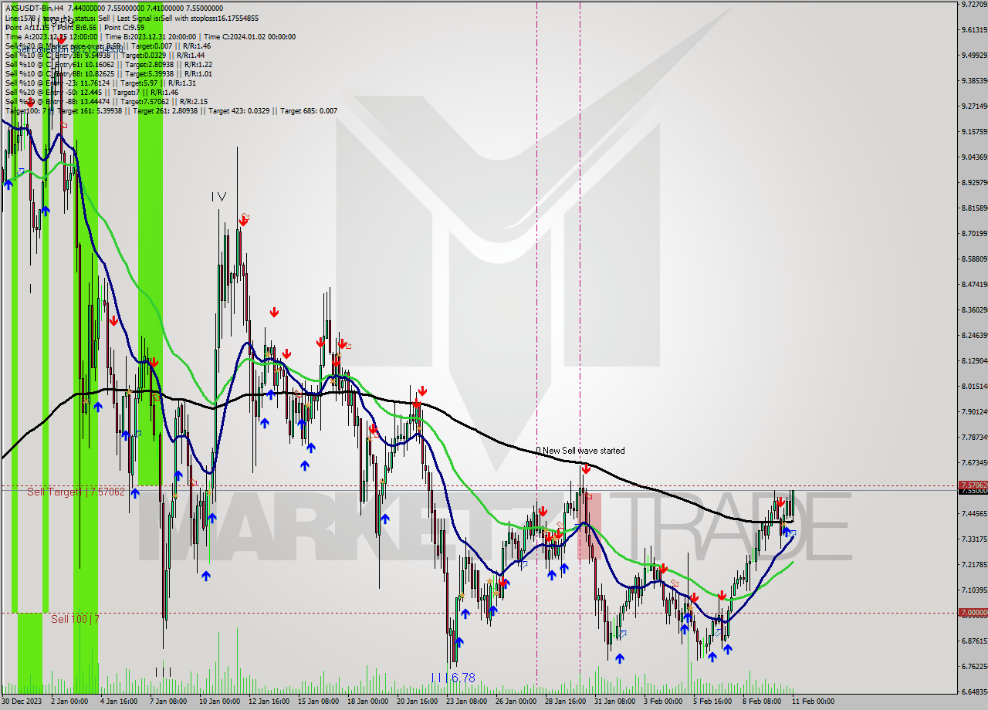Click the 8.01515 price axis label

coord(974,386)
